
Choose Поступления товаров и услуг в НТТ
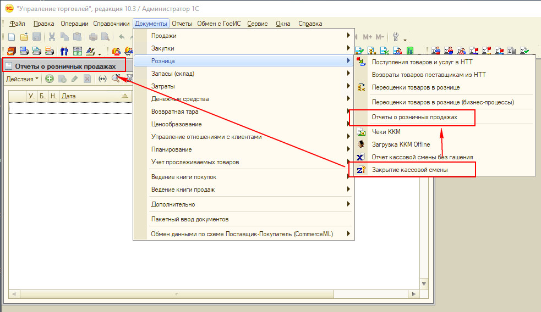tap(422, 62)
